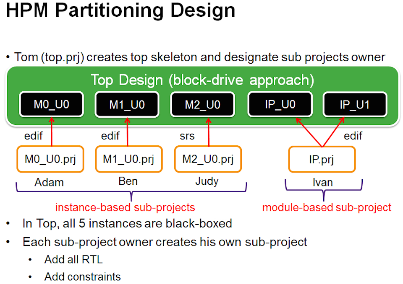
Task: Click the M0_U0 black block
Action: [51, 104]
